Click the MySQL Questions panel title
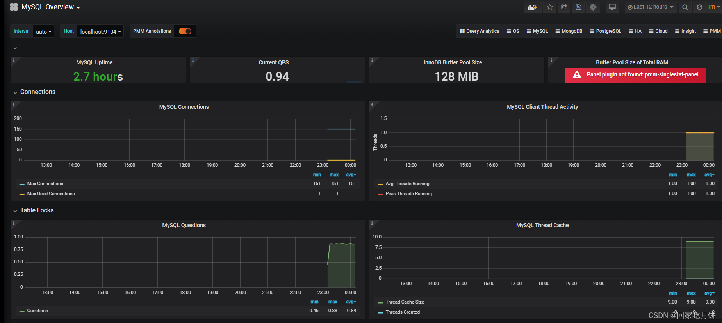This screenshot has width=722, height=323. [x=184, y=225]
